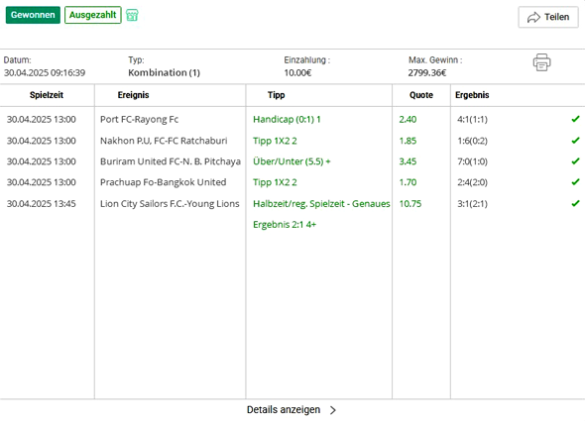Click the green checkmark in Nakhon P.U. row
Screen dimensions: 585x421
[x=575, y=141]
